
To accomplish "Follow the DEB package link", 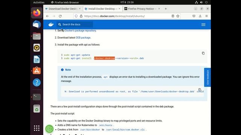I will click(83, 37).
